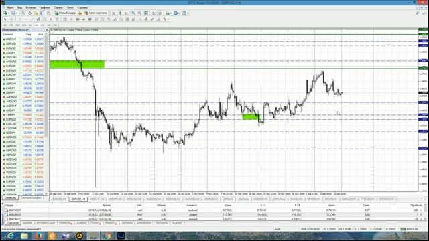The height and width of the screenshot is (241, 429).
Task: Toggle the W1 timeframe button
Action: 49,25
